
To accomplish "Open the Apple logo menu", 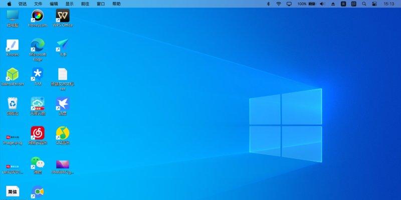I will click(9, 4).
